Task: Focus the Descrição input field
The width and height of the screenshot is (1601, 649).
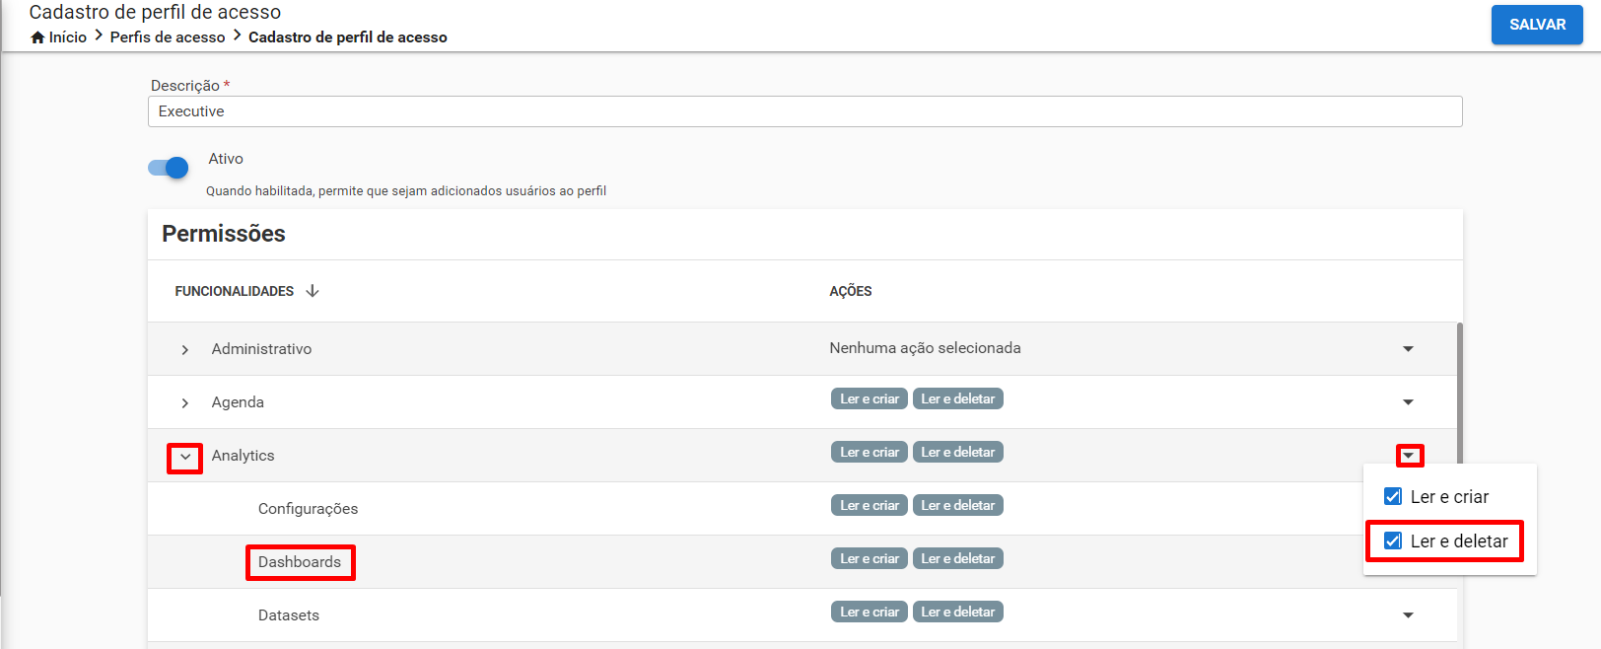Action: (x=804, y=111)
